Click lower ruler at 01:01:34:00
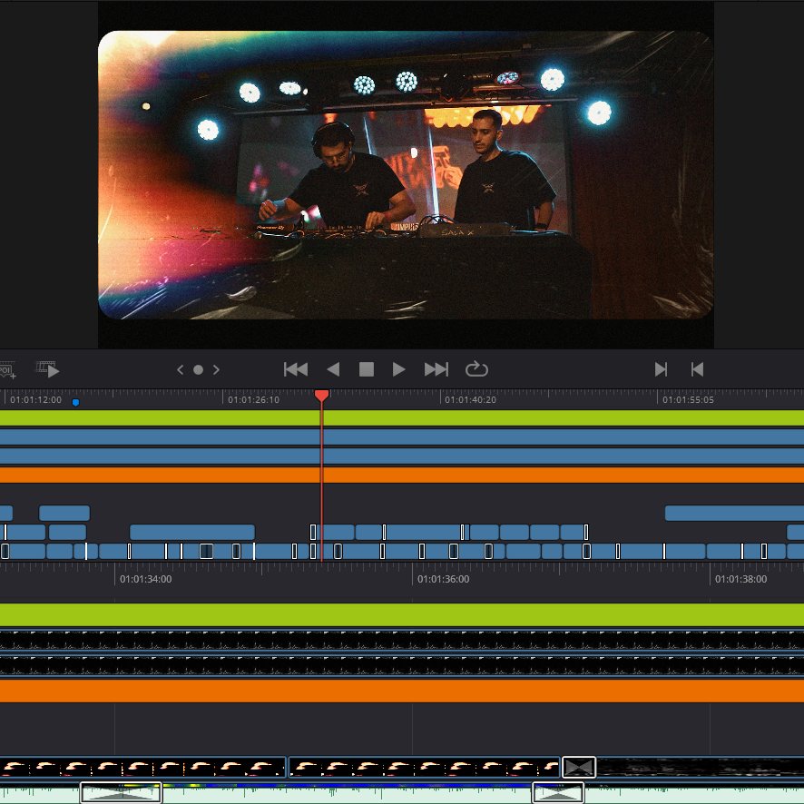Screen dimensions: 804x804 point(145,579)
